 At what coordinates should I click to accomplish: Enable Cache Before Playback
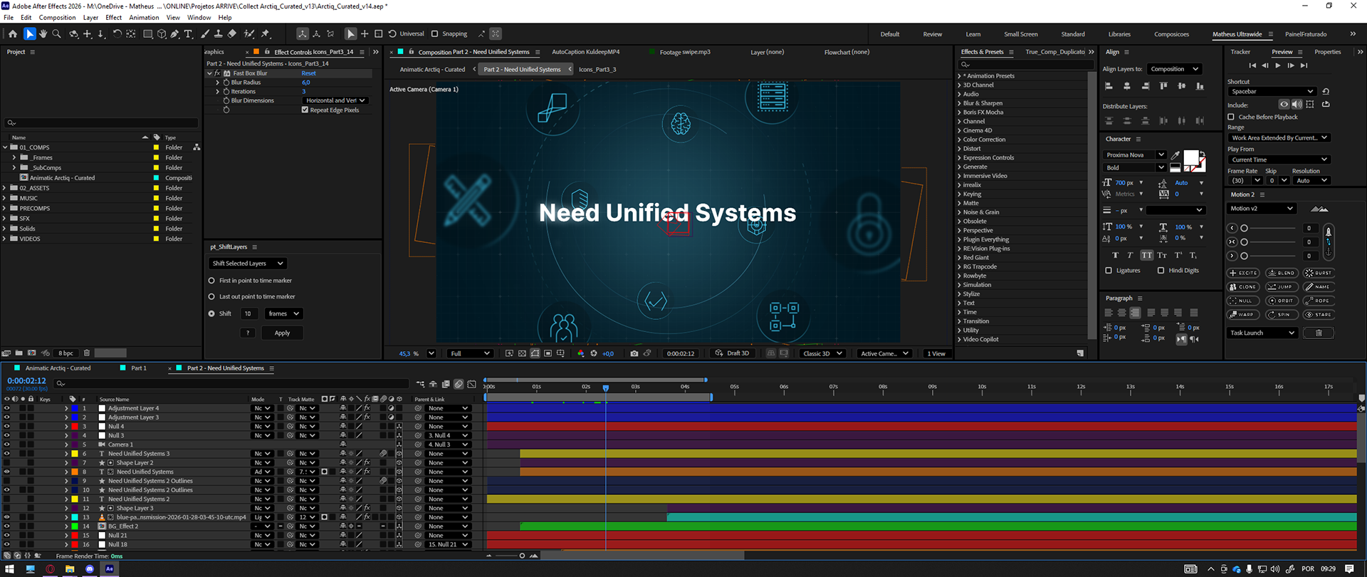[x=1231, y=117]
